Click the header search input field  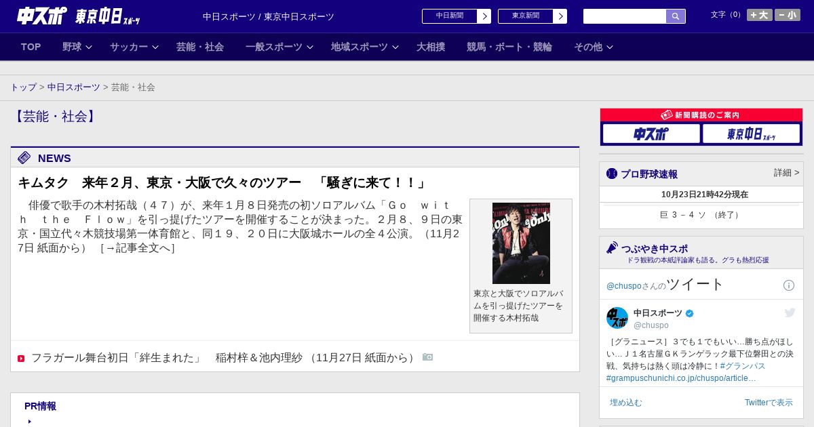(625, 16)
